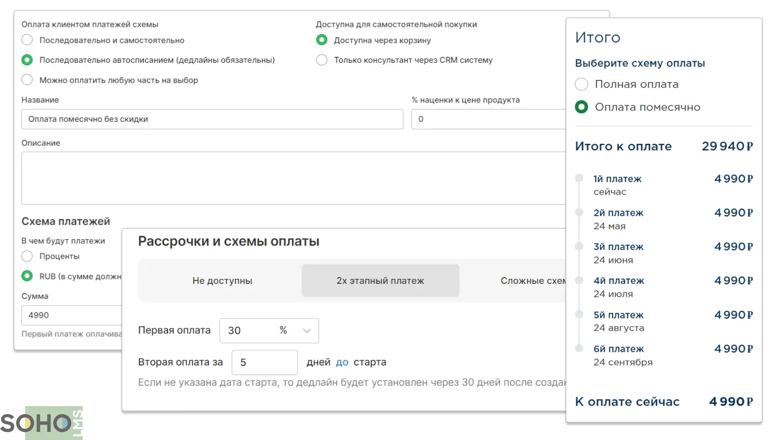Click the 'Схема платежей' heading
The height and width of the screenshot is (440, 780).
pyautogui.click(x=65, y=221)
